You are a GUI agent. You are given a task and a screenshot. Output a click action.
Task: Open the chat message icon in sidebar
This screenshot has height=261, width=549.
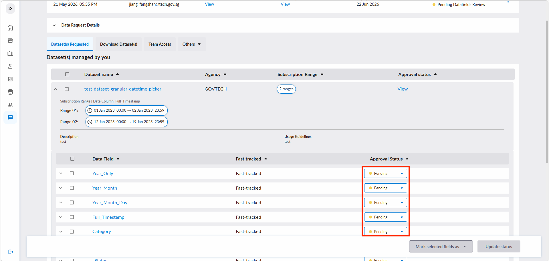10,118
